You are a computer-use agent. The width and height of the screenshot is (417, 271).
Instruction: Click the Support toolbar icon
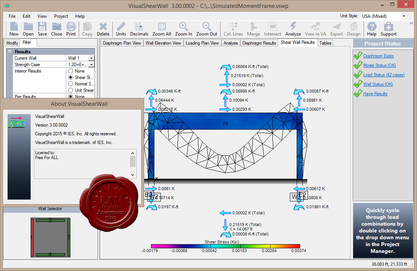(389, 29)
